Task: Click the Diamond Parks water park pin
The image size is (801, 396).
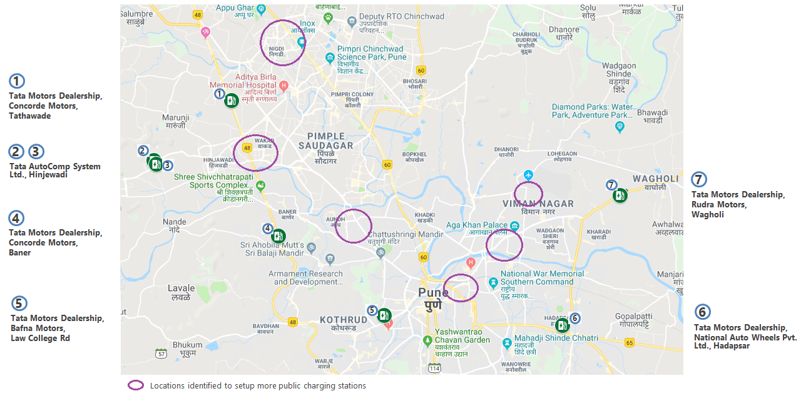Action: coord(620,127)
